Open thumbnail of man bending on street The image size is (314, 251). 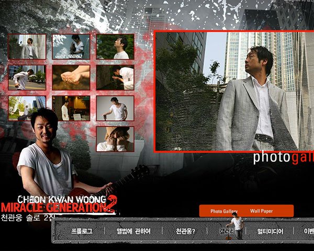point(27,77)
